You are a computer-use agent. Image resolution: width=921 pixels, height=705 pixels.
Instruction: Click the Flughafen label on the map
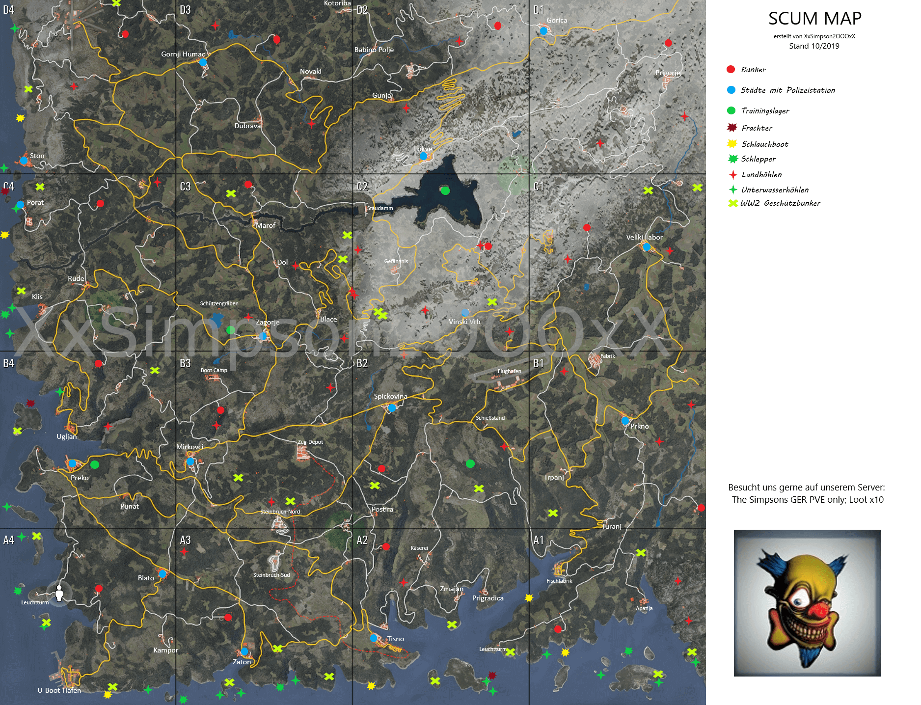click(x=509, y=371)
